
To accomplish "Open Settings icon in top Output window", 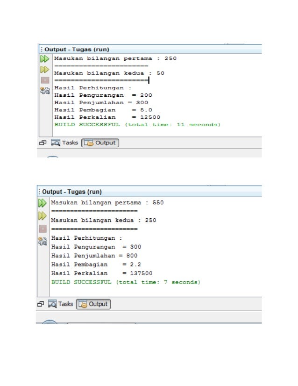I will coord(45,91).
